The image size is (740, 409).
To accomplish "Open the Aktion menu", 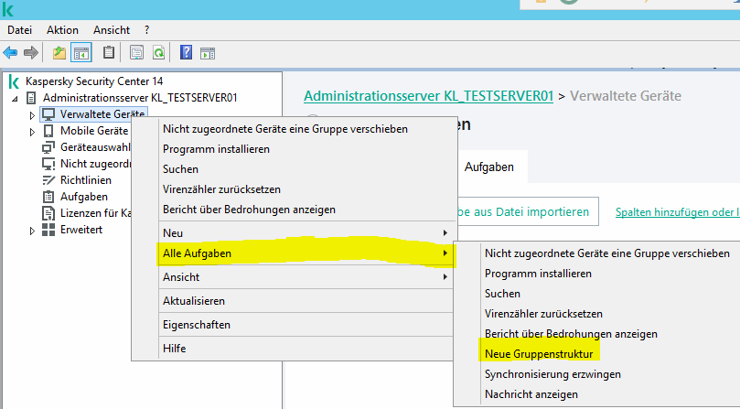I will [x=62, y=30].
